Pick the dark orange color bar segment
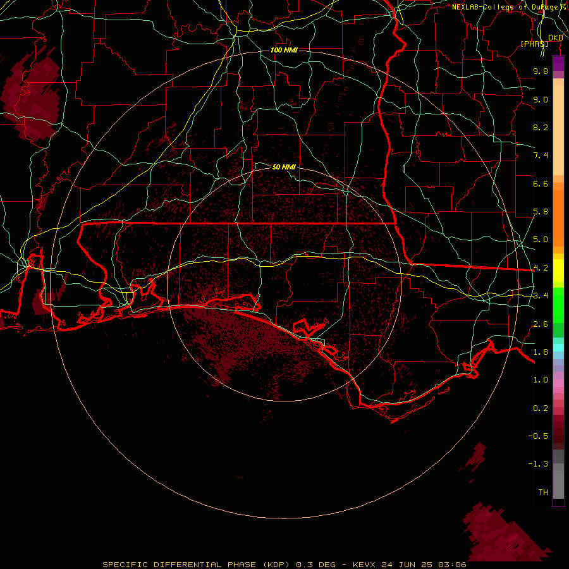Image resolution: width=569 pixels, height=569 pixels. click(558, 218)
